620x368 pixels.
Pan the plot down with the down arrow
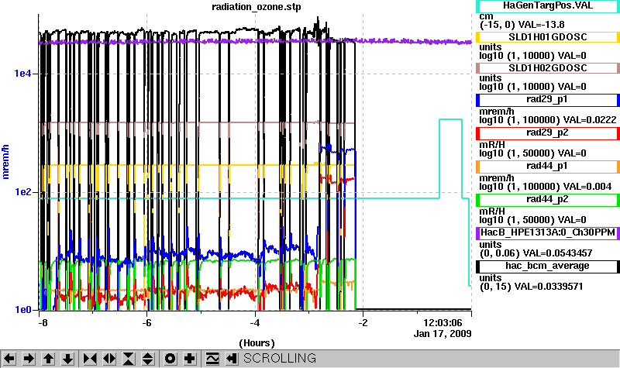67,359
